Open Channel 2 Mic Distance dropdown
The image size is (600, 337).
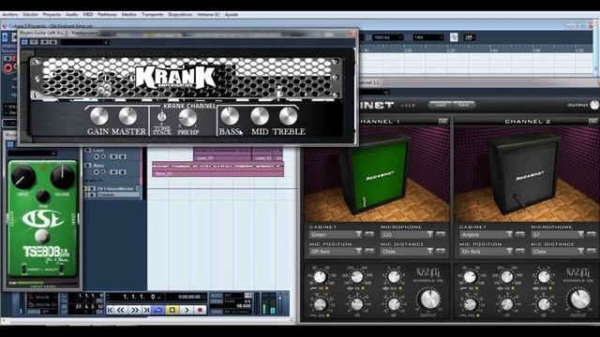558,252
